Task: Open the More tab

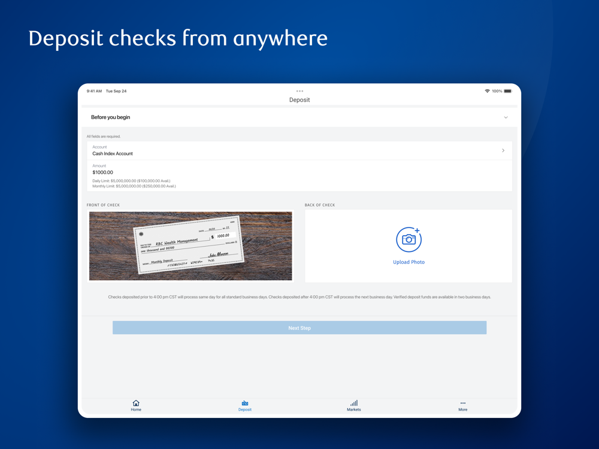Action: tap(462, 405)
